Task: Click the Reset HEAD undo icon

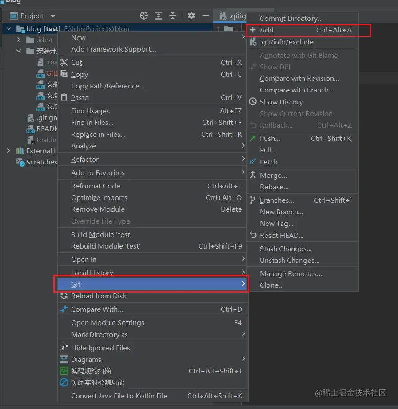Action: tap(253, 235)
